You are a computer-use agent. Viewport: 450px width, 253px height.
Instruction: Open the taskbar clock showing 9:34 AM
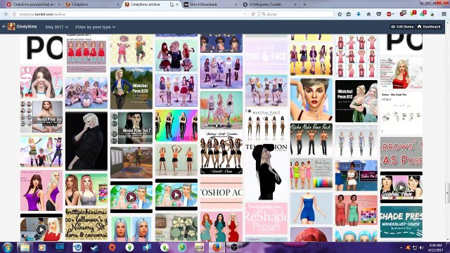tap(435, 247)
